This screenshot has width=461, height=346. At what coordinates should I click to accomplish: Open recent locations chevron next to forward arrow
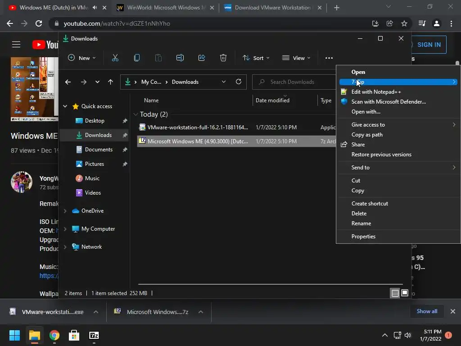coord(97,82)
